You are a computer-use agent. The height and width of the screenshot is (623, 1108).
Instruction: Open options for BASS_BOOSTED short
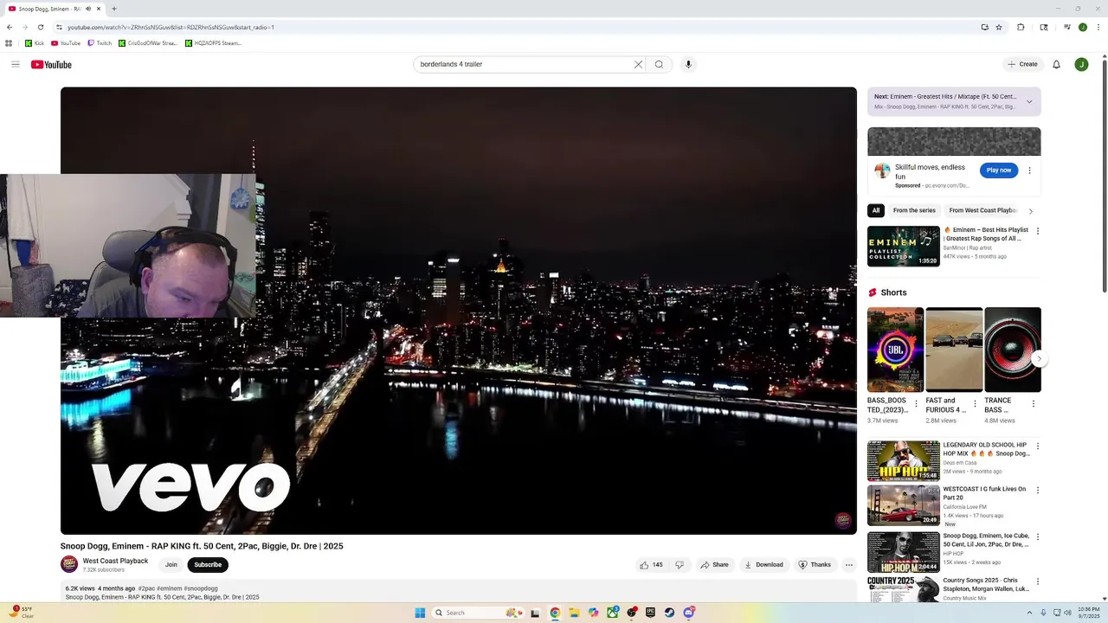(x=916, y=403)
